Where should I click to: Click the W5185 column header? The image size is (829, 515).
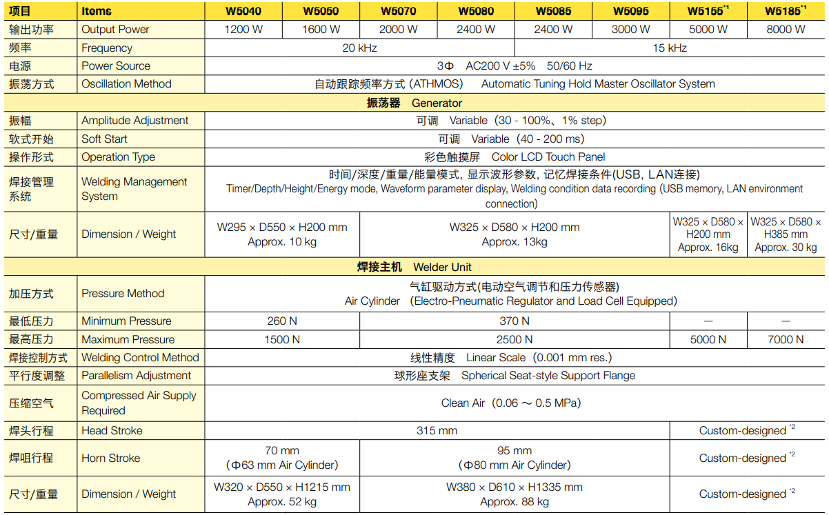(x=786, y=11)
